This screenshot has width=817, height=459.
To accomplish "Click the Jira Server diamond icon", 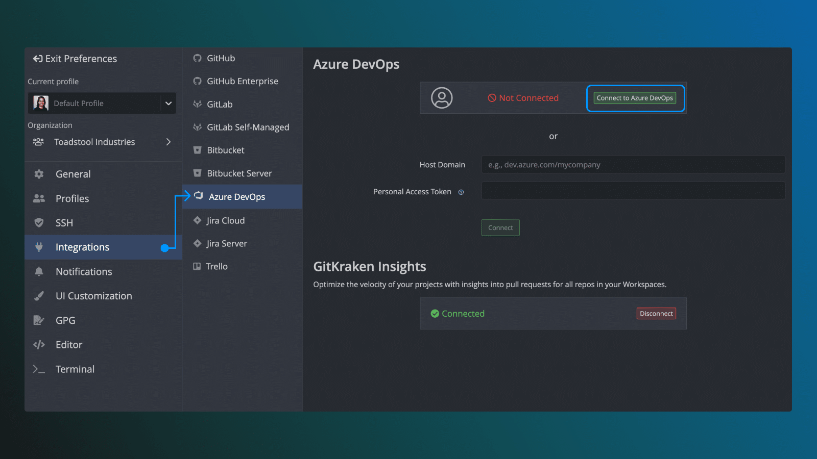I will [x=197, y=243].
